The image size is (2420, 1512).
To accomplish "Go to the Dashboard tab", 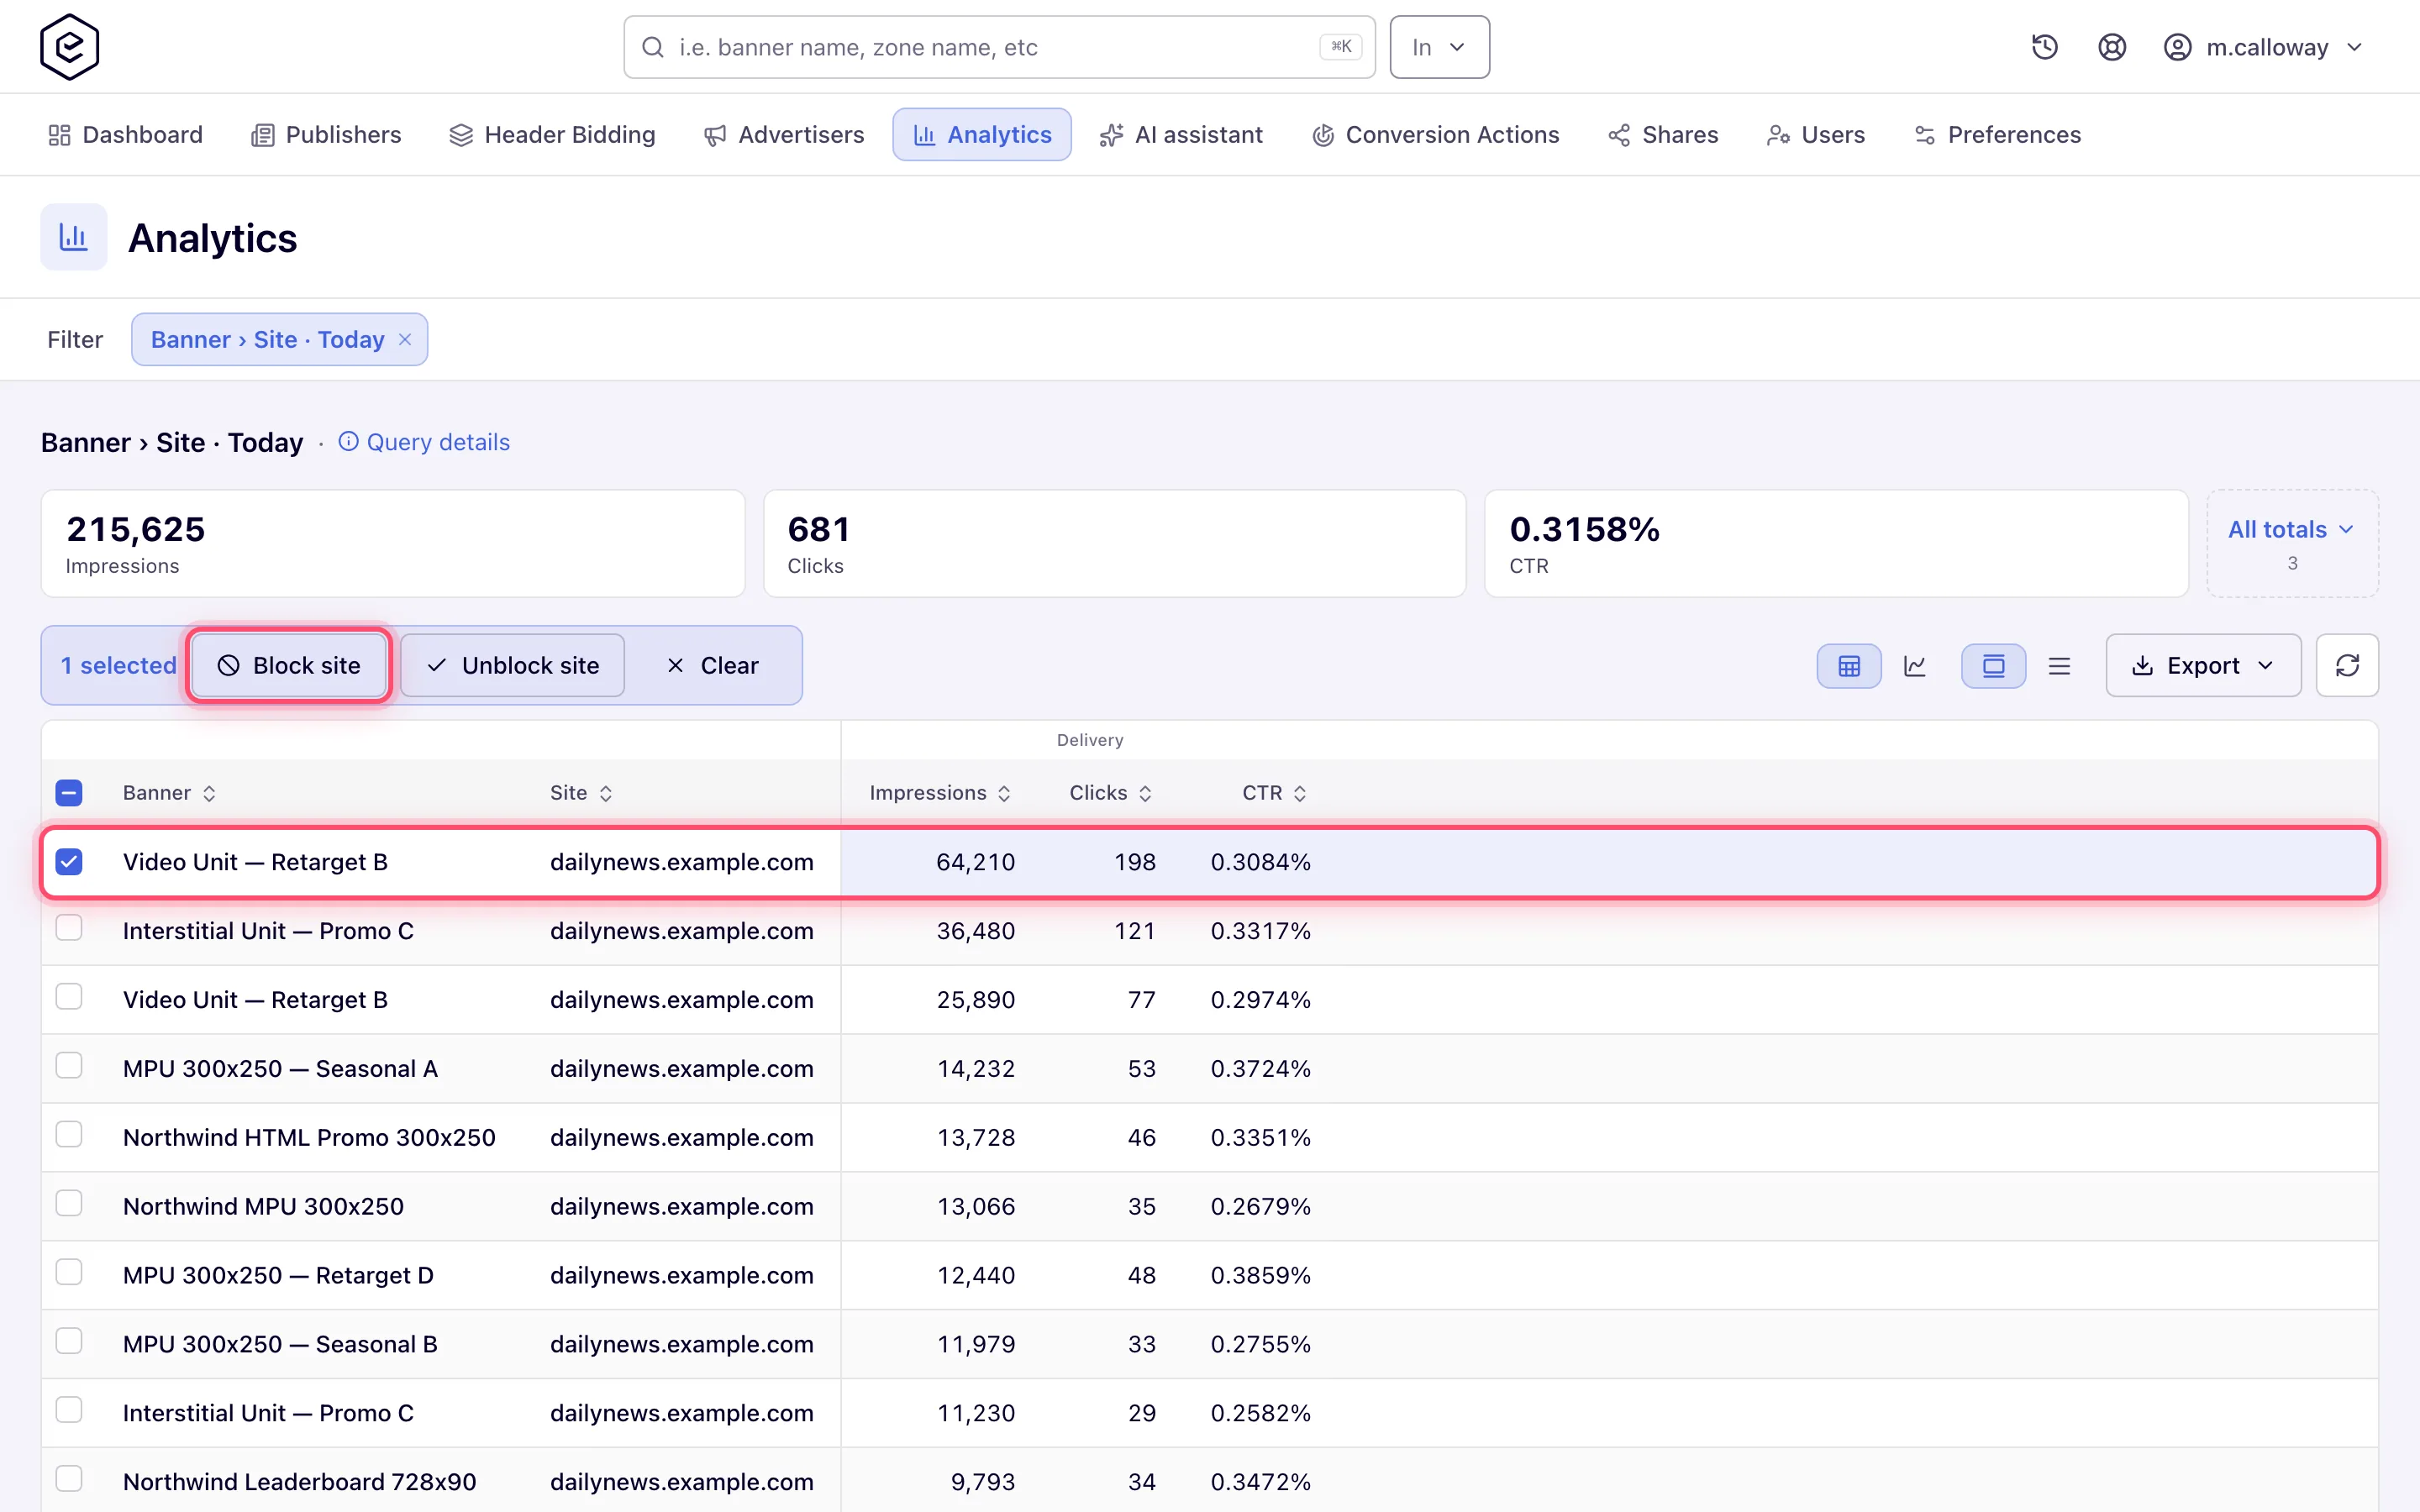I will click(x=125, y=135).
